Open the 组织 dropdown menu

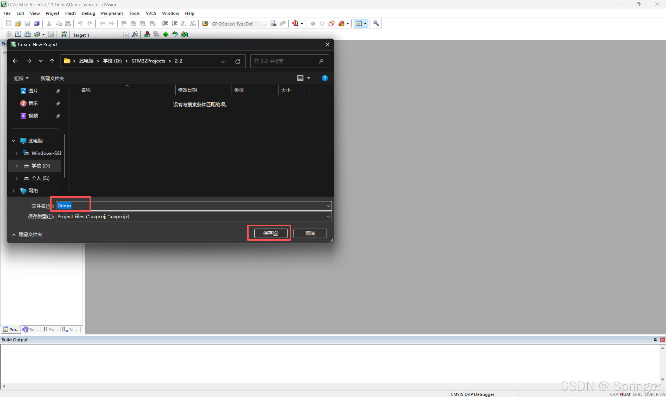point(21,78)
